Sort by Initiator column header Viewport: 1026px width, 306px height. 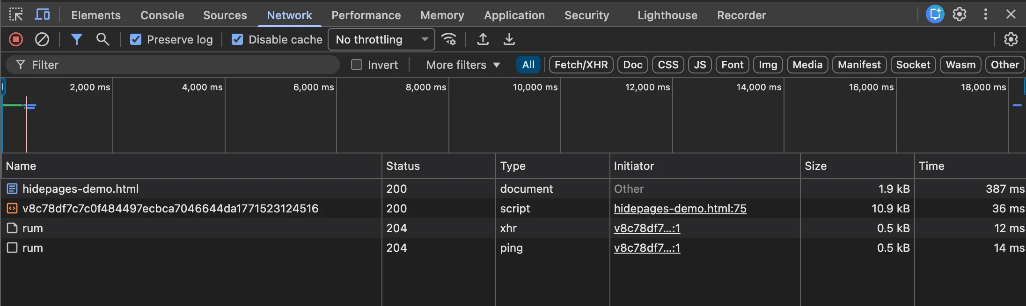click(705, 166)
